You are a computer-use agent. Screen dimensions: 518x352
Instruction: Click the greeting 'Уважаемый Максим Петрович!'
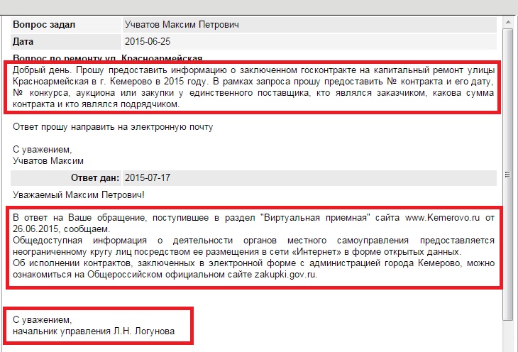click(79, 195)
